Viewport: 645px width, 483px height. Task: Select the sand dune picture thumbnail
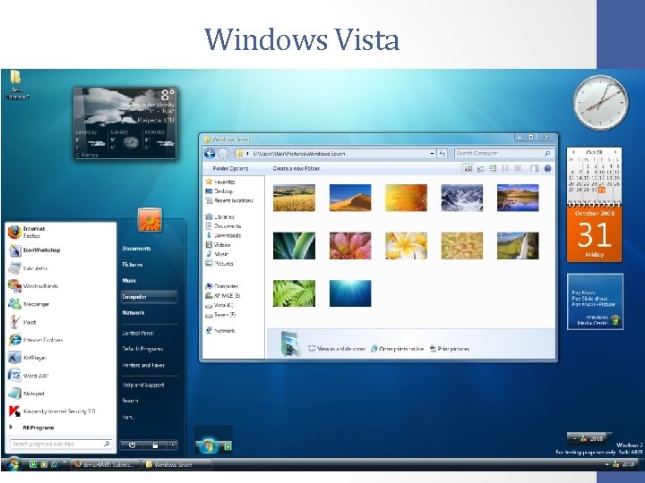[350, 198]
